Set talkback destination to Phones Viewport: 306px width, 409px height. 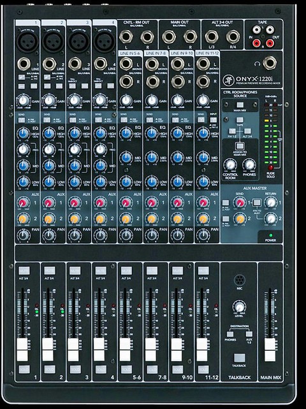(229, 334)
